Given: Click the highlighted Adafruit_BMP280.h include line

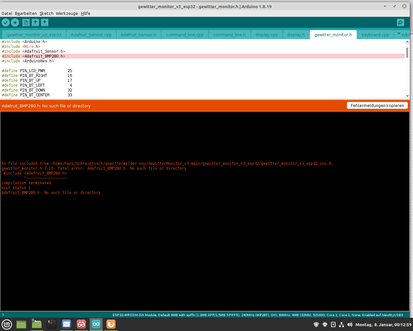Looking at the screenshot, I should click(203, 56).
